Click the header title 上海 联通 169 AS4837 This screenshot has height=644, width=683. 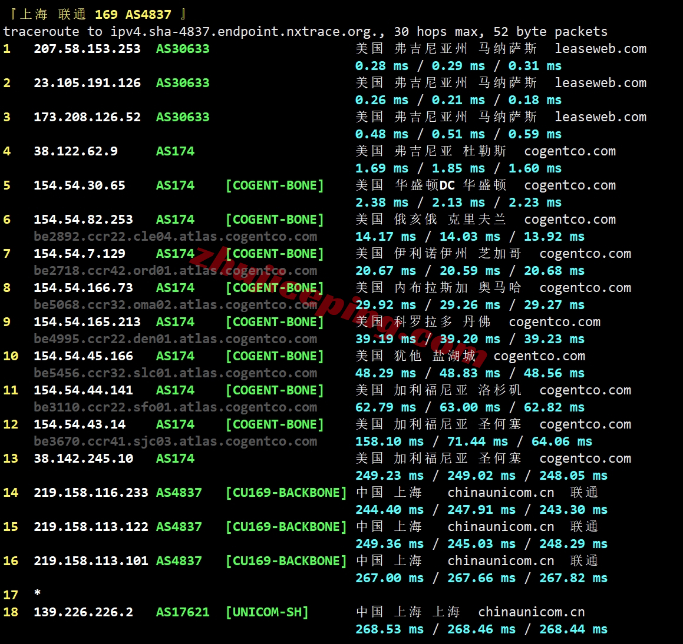(96, 14)
